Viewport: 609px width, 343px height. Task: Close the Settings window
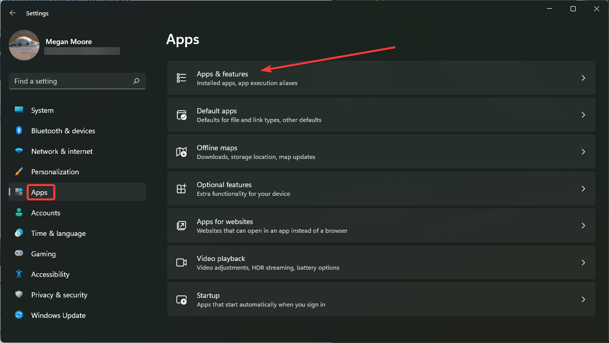597,9
